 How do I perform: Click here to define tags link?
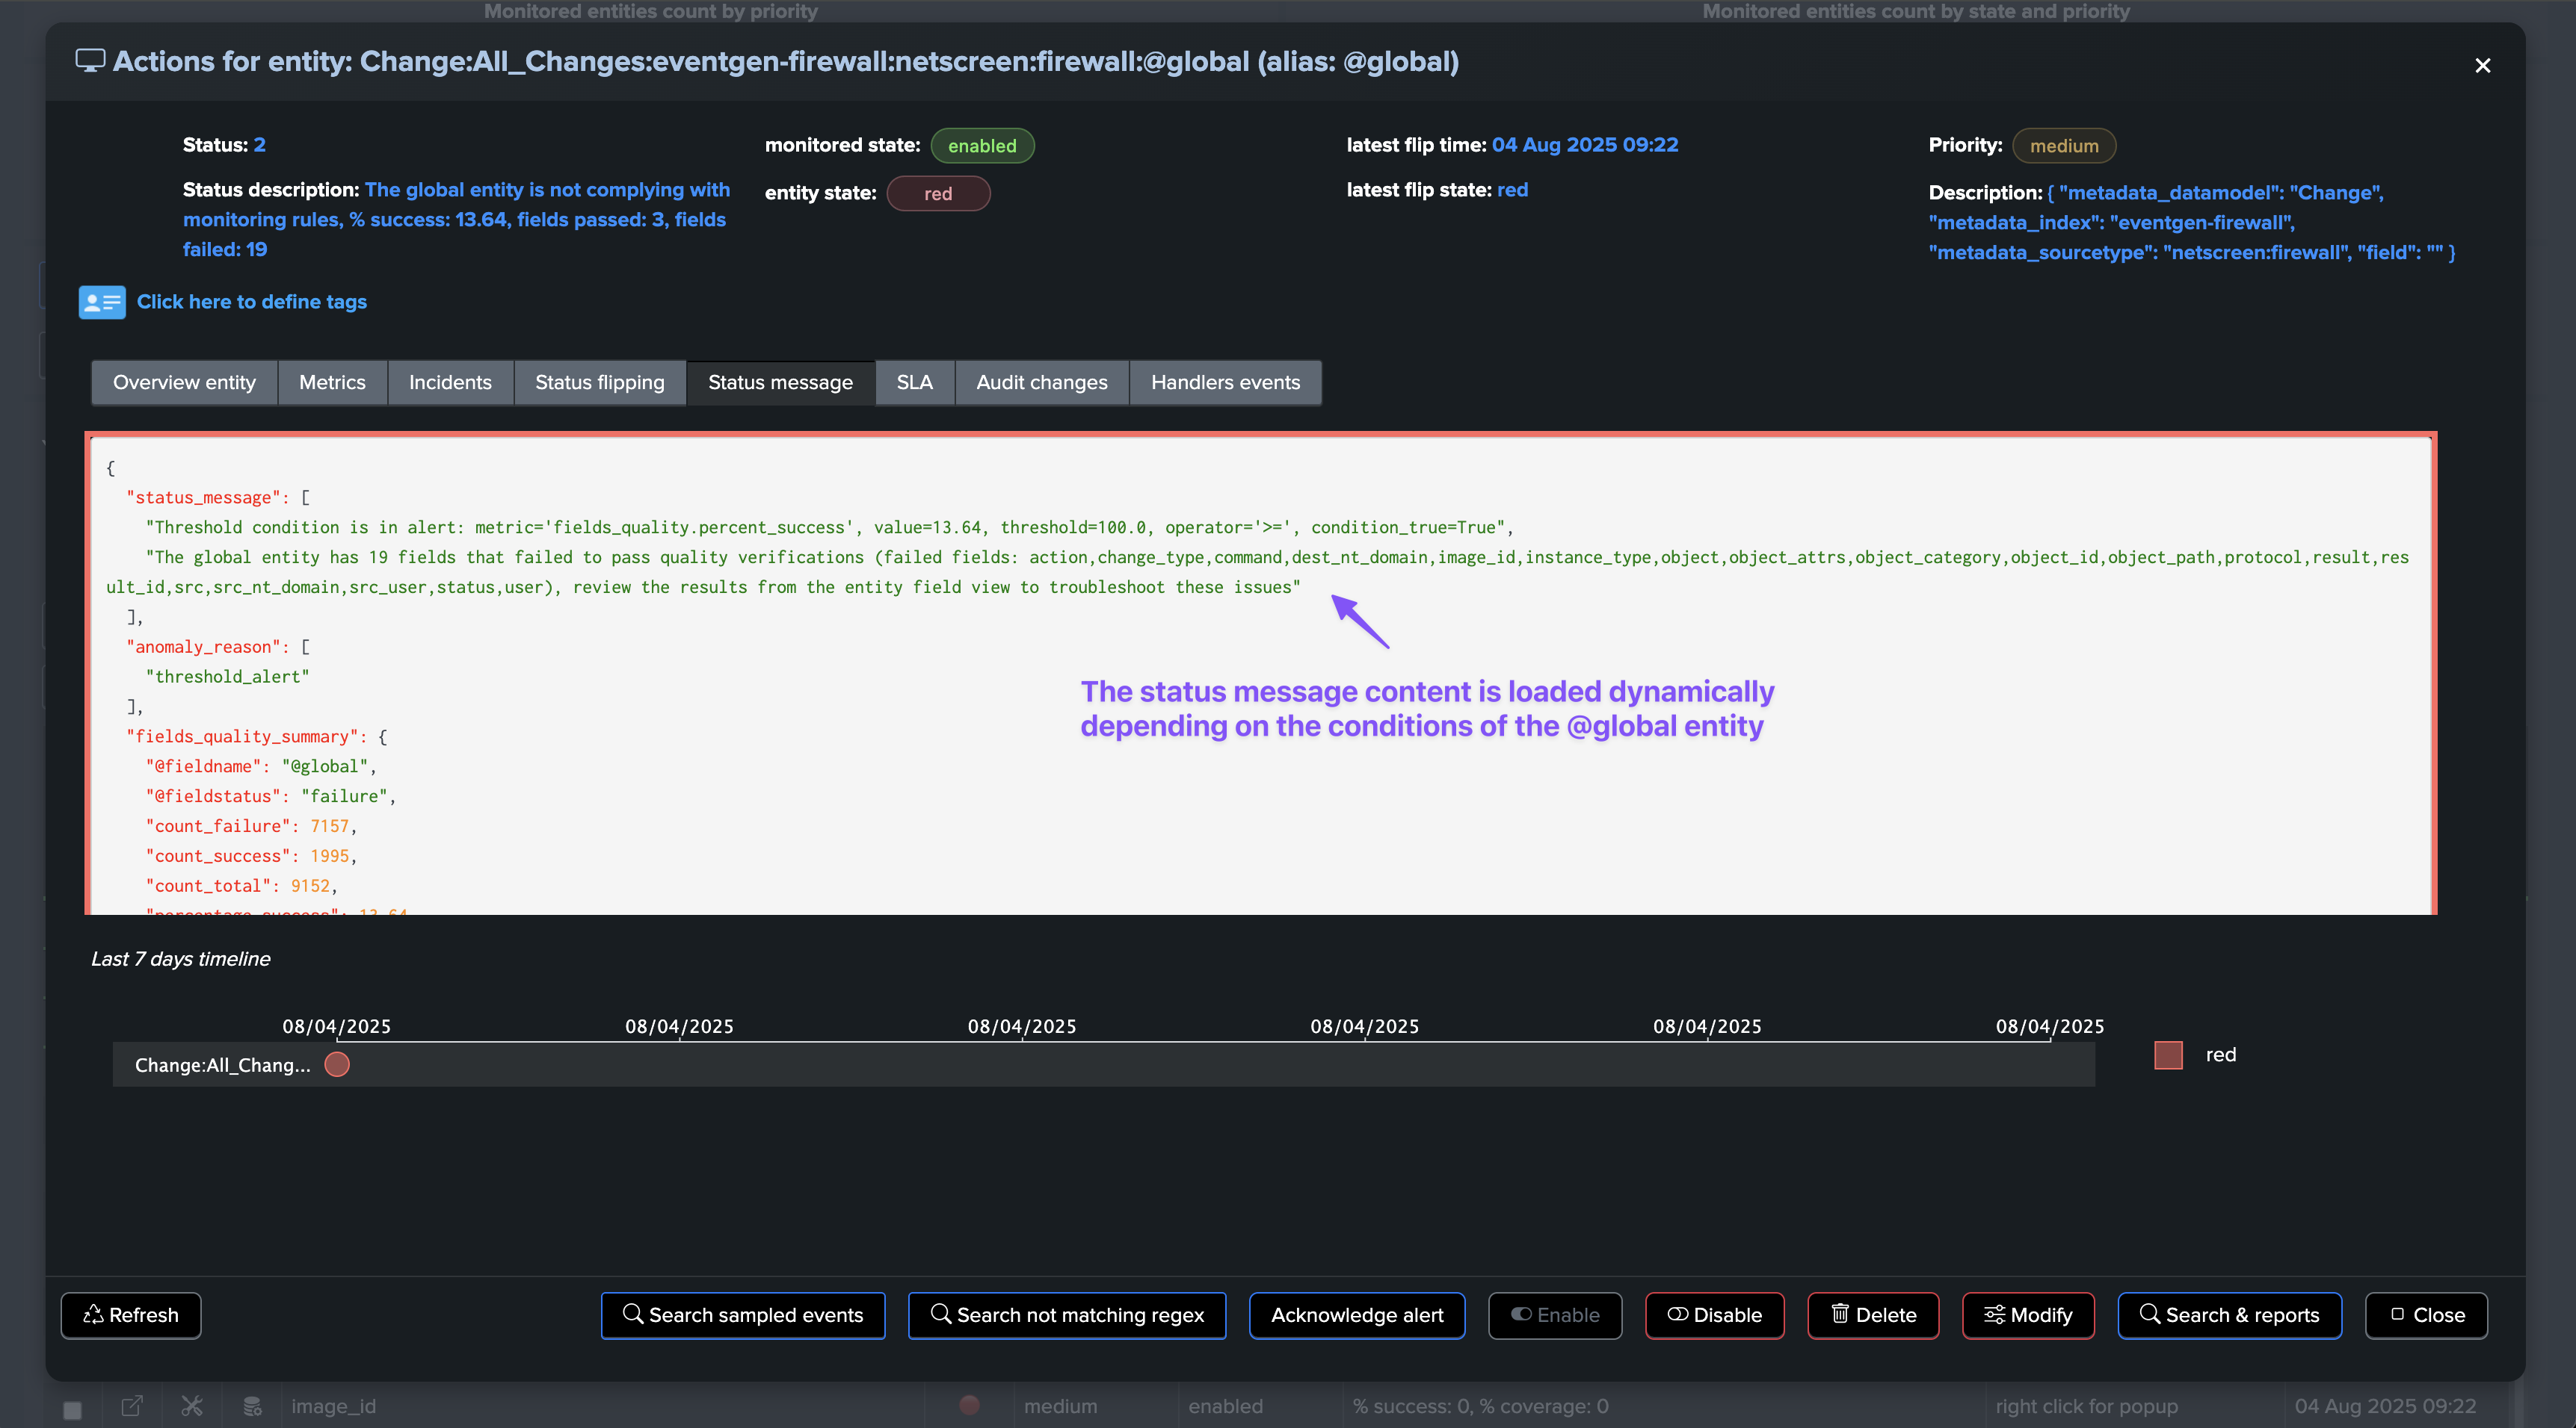coord(252,302)
